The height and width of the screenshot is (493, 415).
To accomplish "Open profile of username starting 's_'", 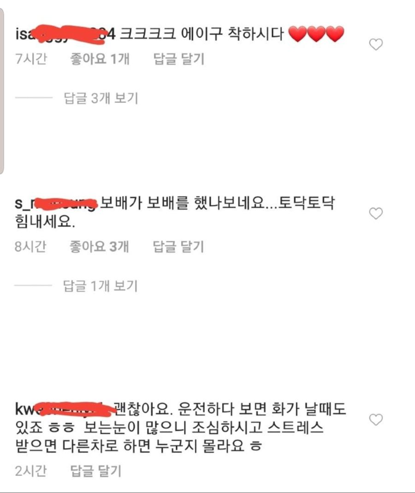I will pyautogui.click(x=55, y=204).
